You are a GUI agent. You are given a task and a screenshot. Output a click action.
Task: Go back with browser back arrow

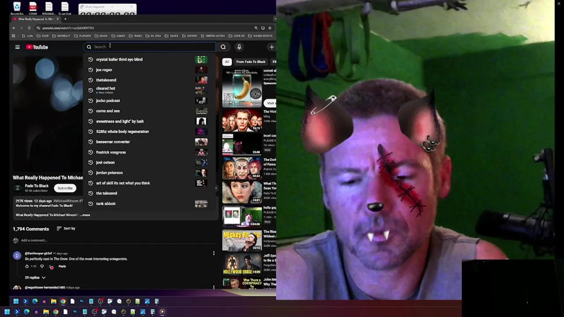14,28
